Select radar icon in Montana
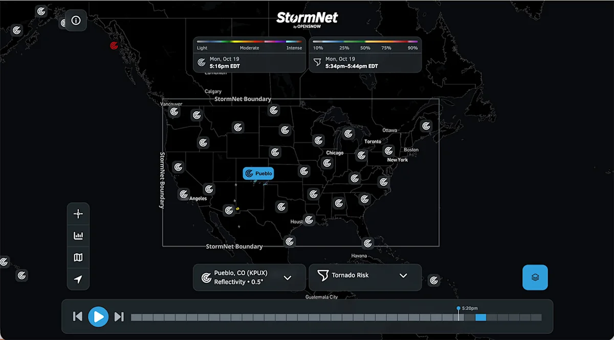This screenshot has height=340, width=614. 237,127
